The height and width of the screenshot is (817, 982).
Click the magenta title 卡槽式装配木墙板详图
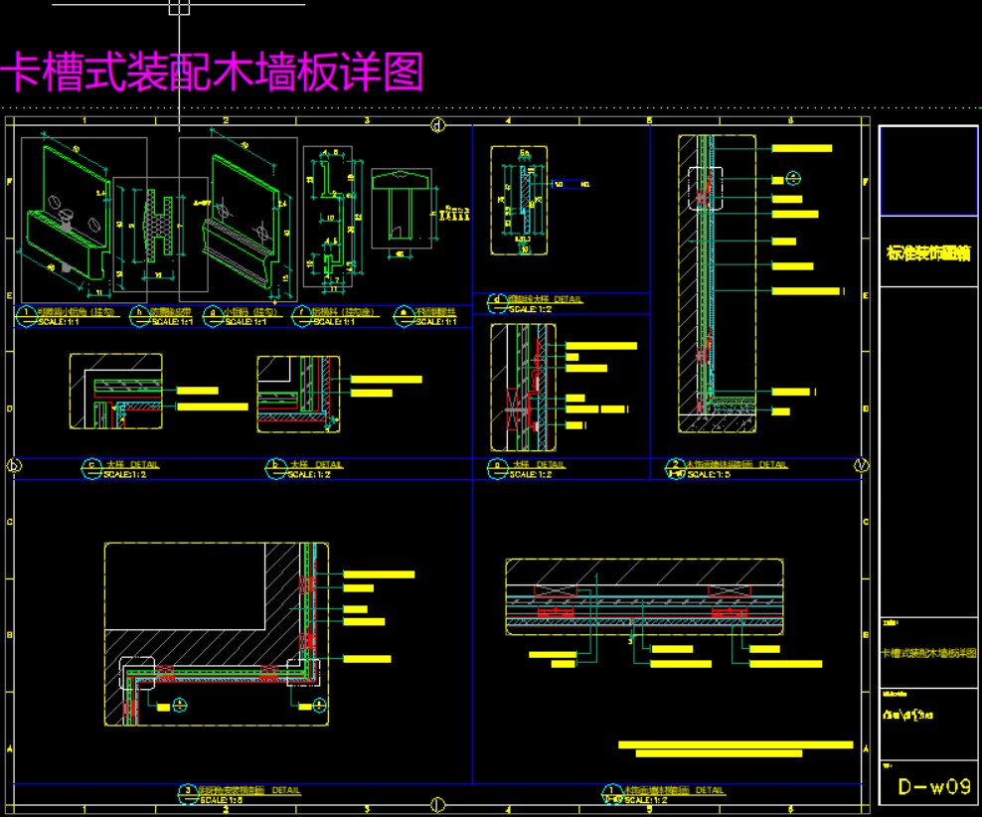pyautogui.click(x=212, y=73)
